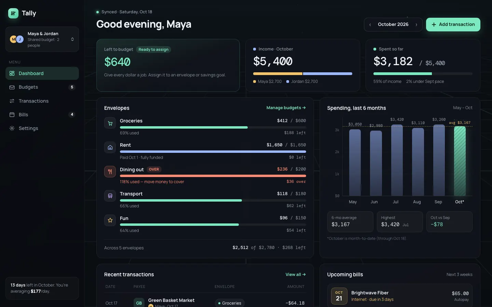This screenshot has width=492, height=307.
Task: Click the Maya and Jordan avatar pair
Action: tap(17, 39)
